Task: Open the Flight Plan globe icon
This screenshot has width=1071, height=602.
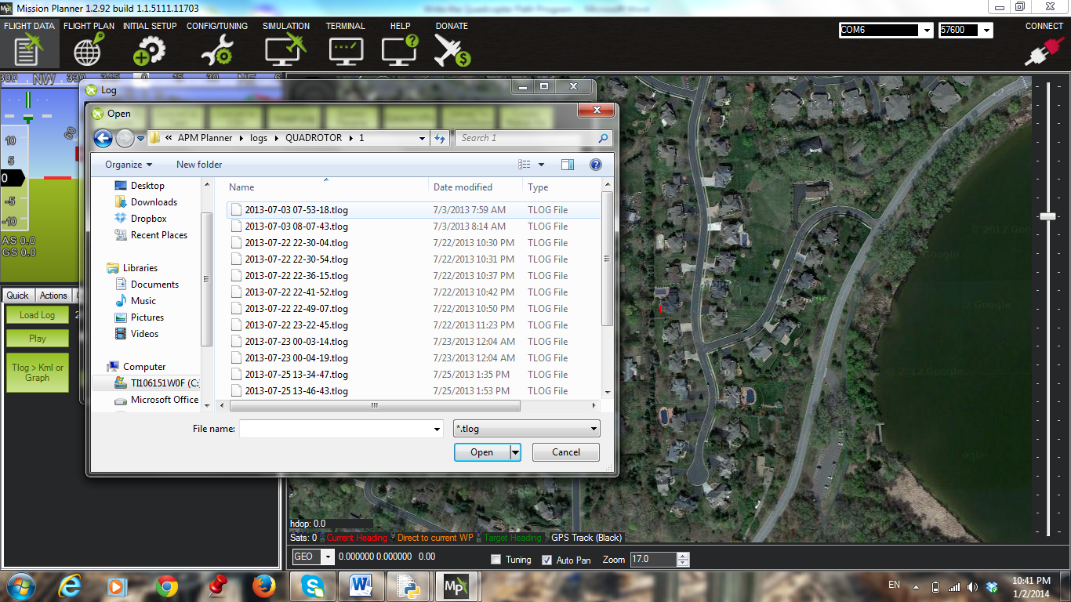Action: click(88, 50)
